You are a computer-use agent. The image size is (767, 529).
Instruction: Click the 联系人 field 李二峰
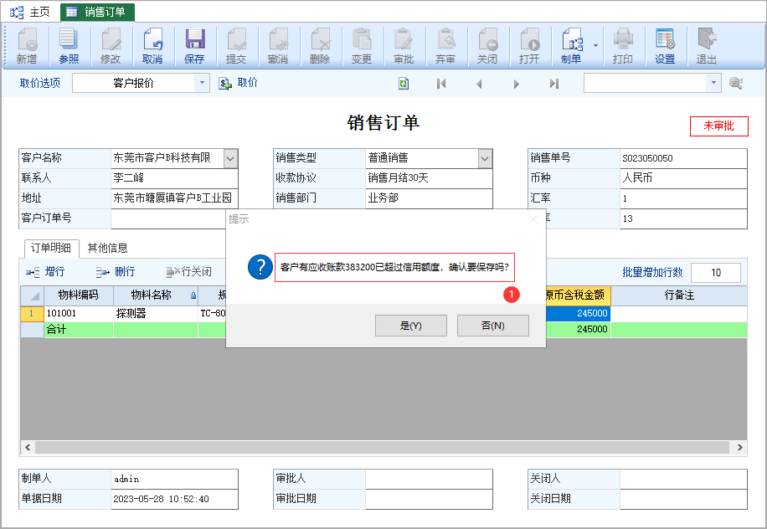tap(175, 178)
